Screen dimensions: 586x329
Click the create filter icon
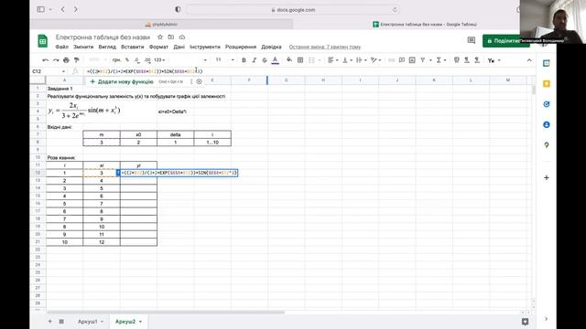pyautogui.click(x=423, y=60)
